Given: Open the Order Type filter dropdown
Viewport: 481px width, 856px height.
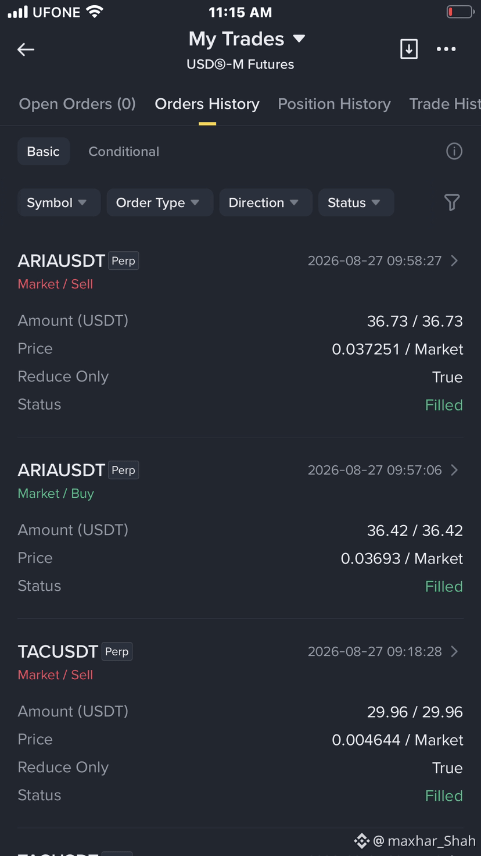Looking at the screenshot, I should click(160, 202).
